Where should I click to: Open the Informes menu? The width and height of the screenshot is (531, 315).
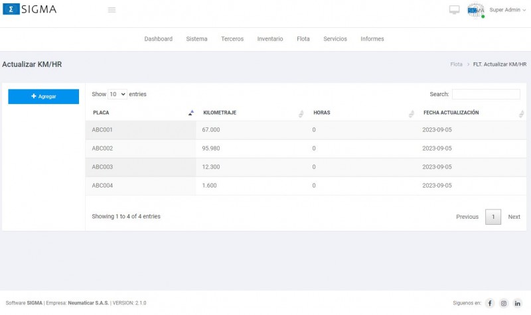point(372,39)
